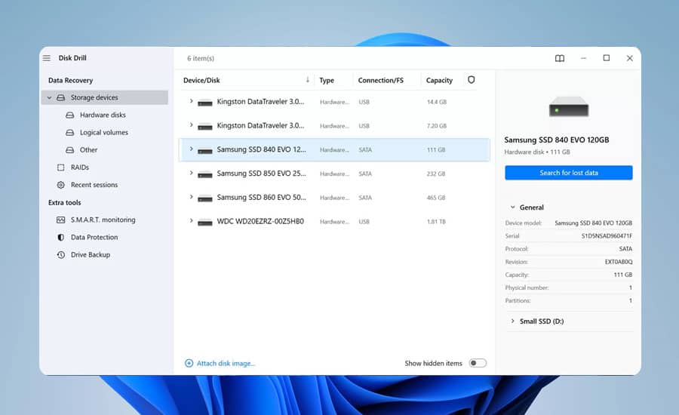Click the Drive Backup clock icon
Screen dimensions: 679x415
[x=60, y=255]
